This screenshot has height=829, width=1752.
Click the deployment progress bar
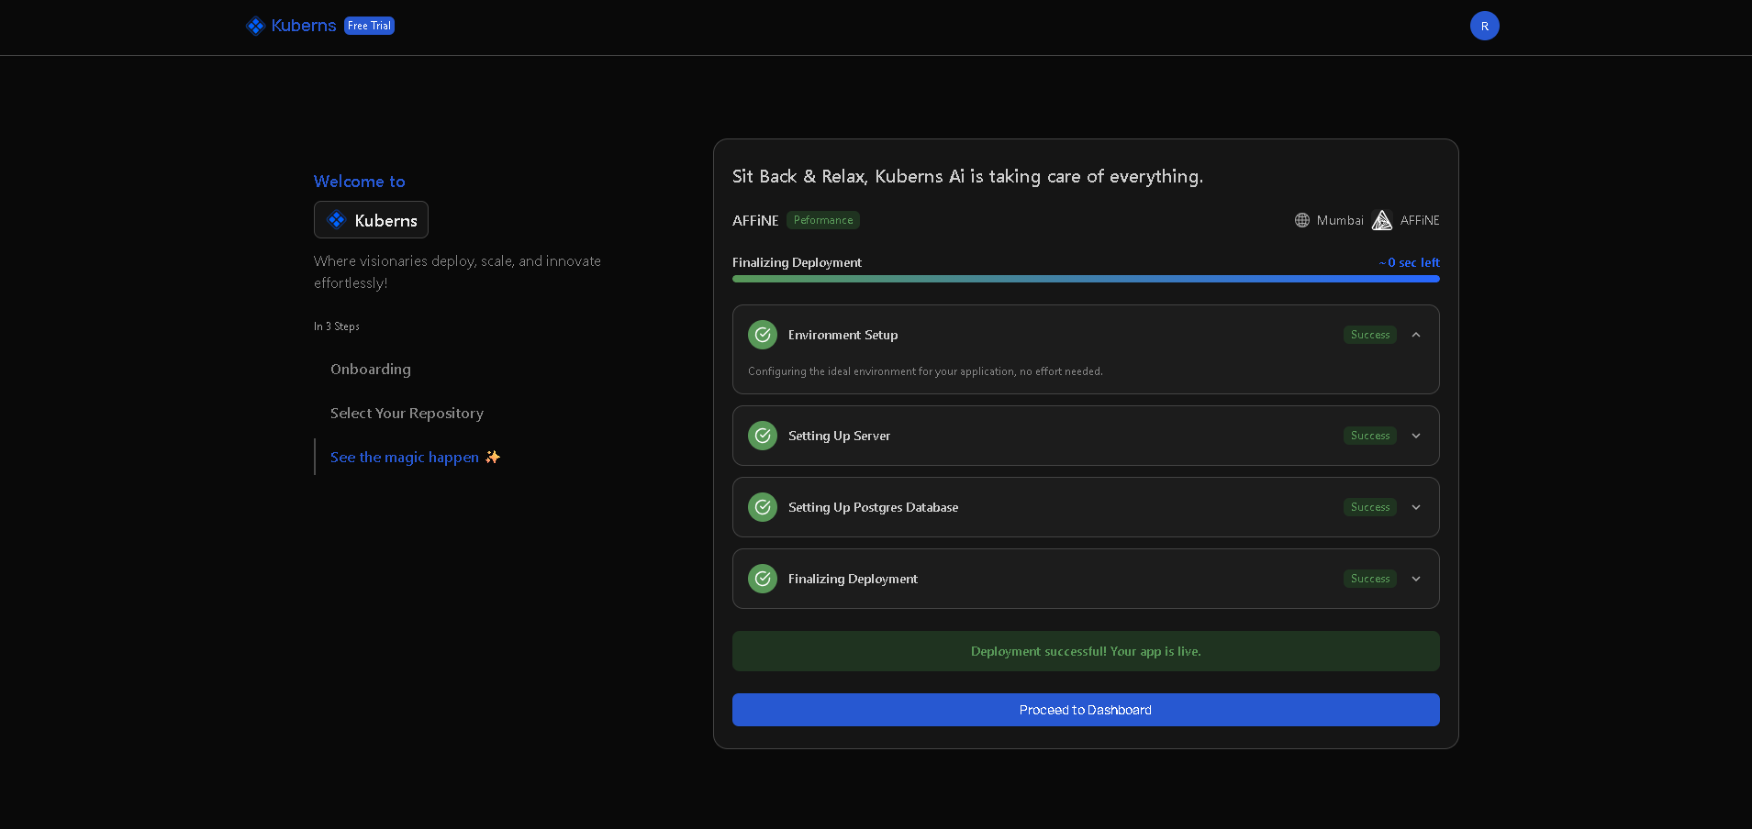[x=1085, y=279]
